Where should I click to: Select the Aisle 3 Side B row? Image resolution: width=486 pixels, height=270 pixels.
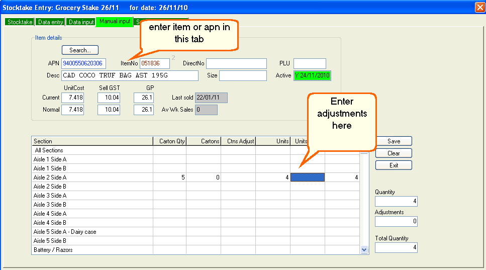point(196,205)
